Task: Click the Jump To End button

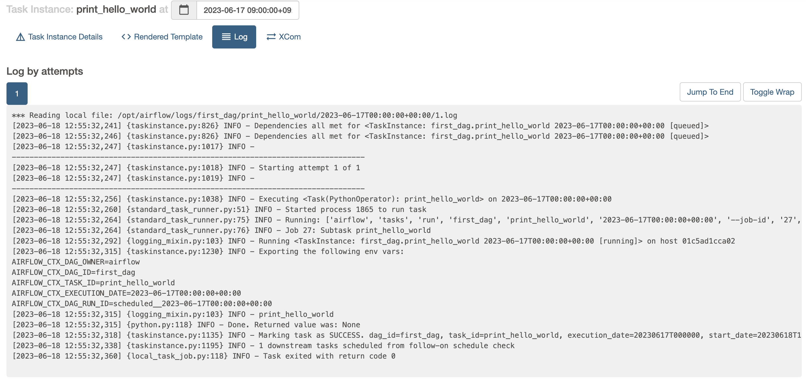Action: [710, 92]
